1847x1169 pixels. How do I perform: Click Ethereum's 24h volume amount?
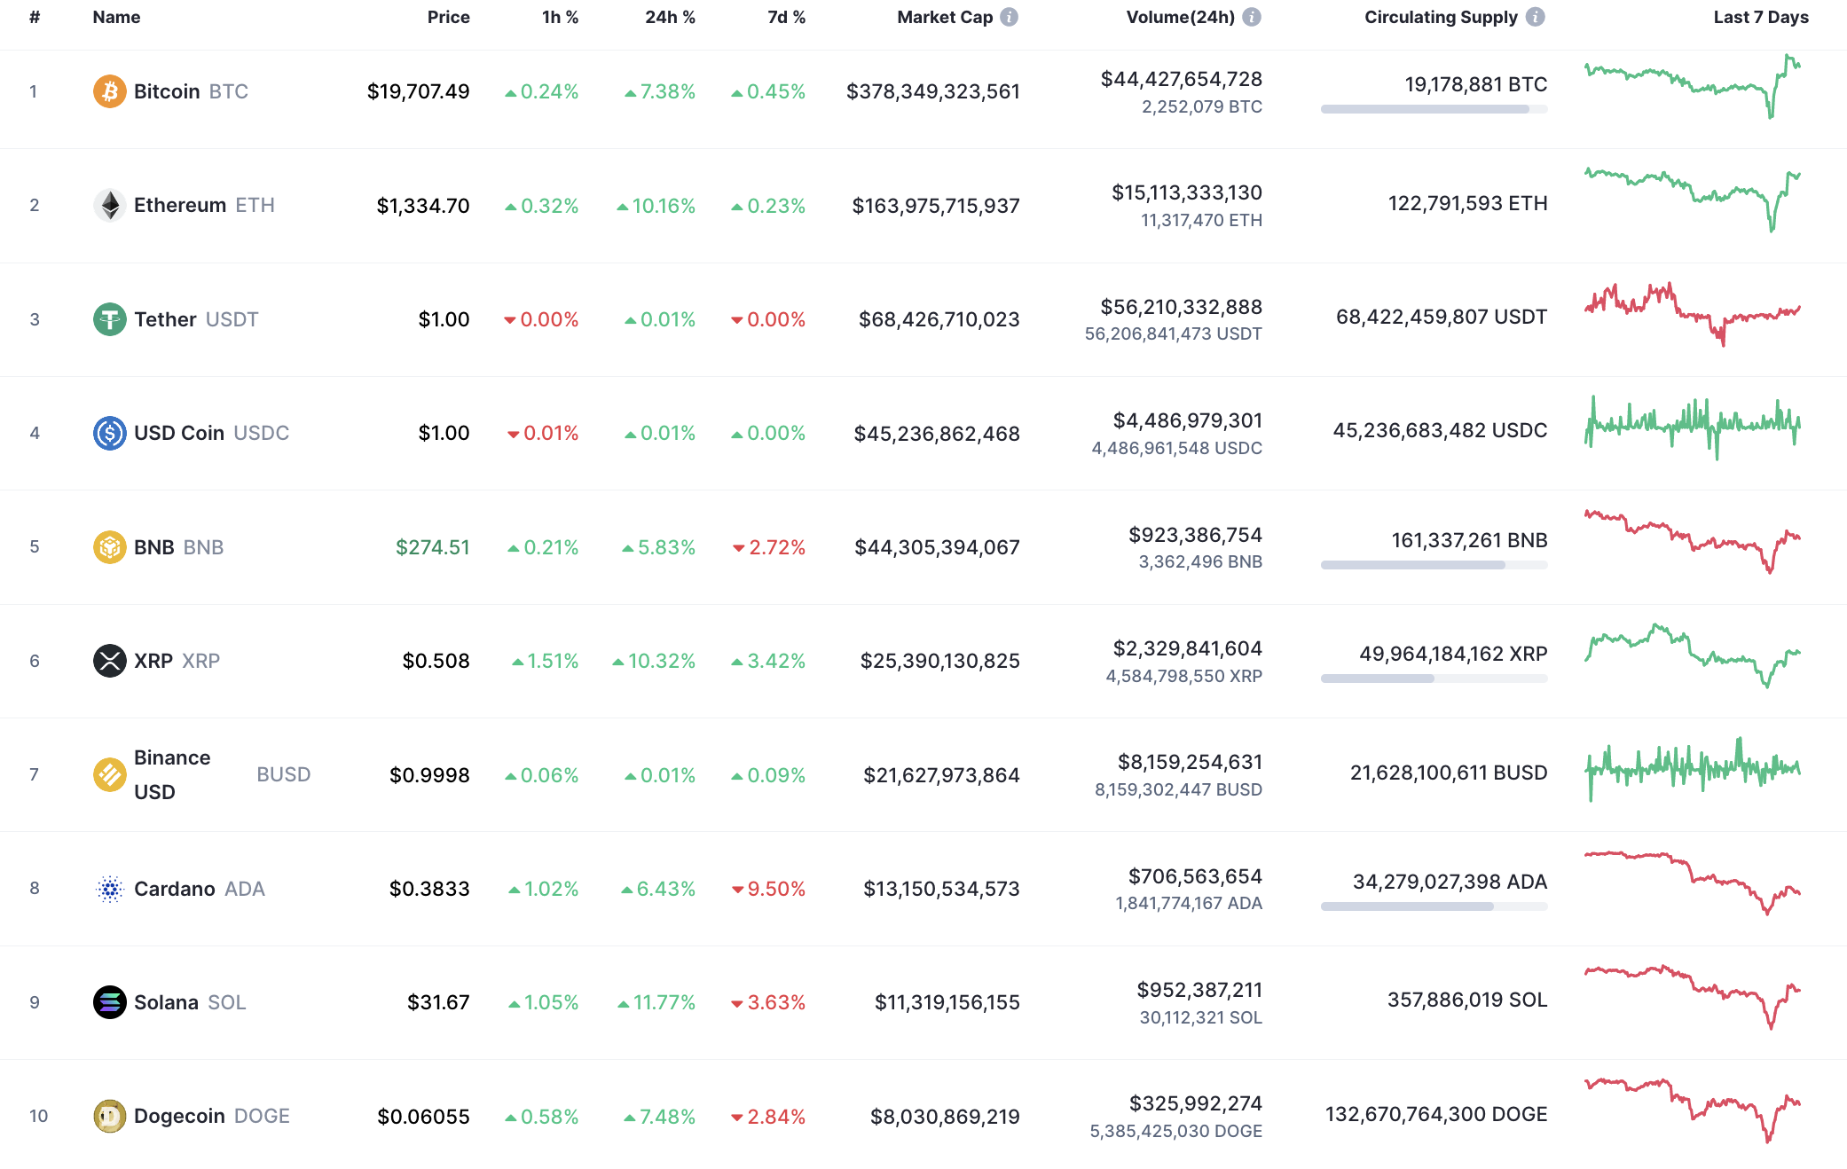[1186, 192]
